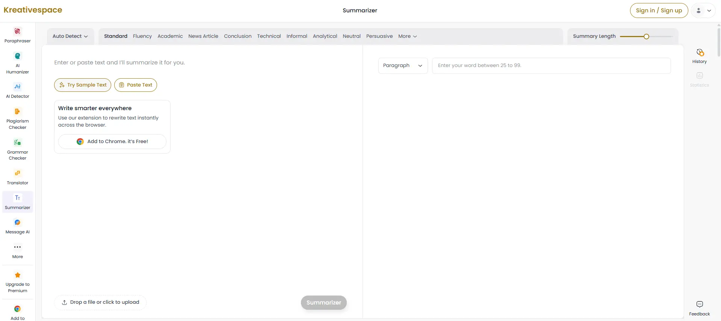Launch the Plagiarism Checker icon
This screenshot has height=321, width=721.
(x=17, y=111)
